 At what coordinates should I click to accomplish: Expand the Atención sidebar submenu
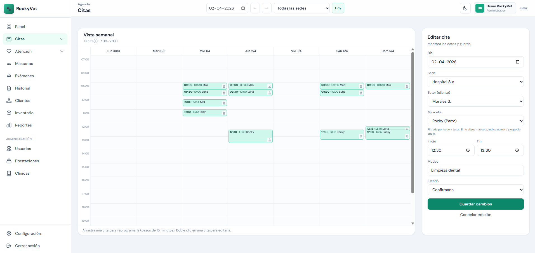(62, 51)
